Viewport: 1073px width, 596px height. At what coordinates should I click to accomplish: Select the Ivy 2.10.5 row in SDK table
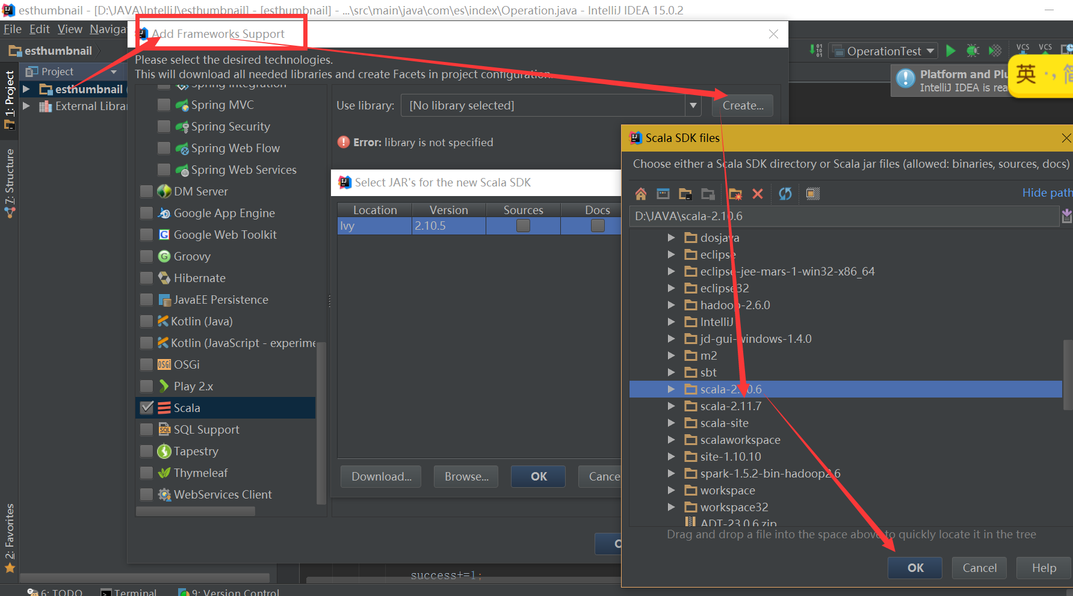pyautogui.click(x=479, y=226)
